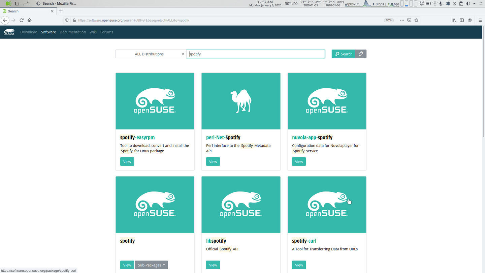Open the spotify-curl title link
485x273 pixels.
coord(304,241)
